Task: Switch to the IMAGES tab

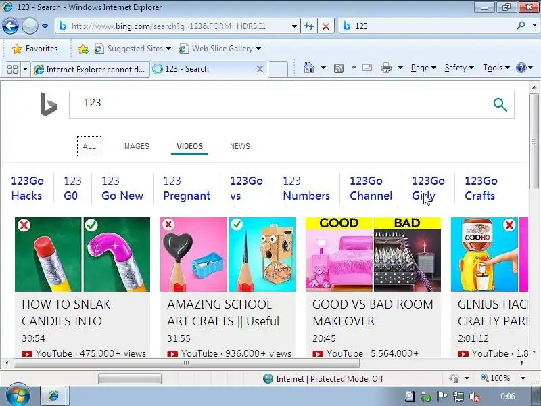Action: (137, 146)
